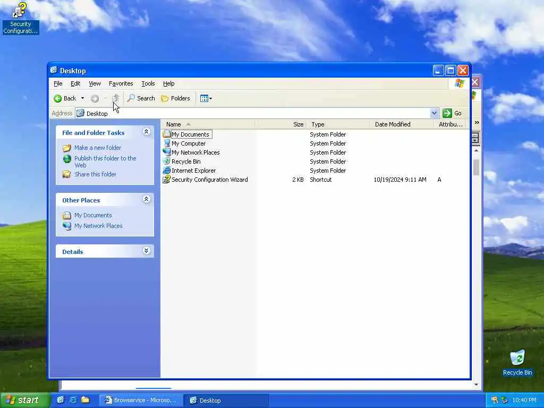Switch to Browservice taskbar button
Screen dimensions: 544x408
point(140,401)
